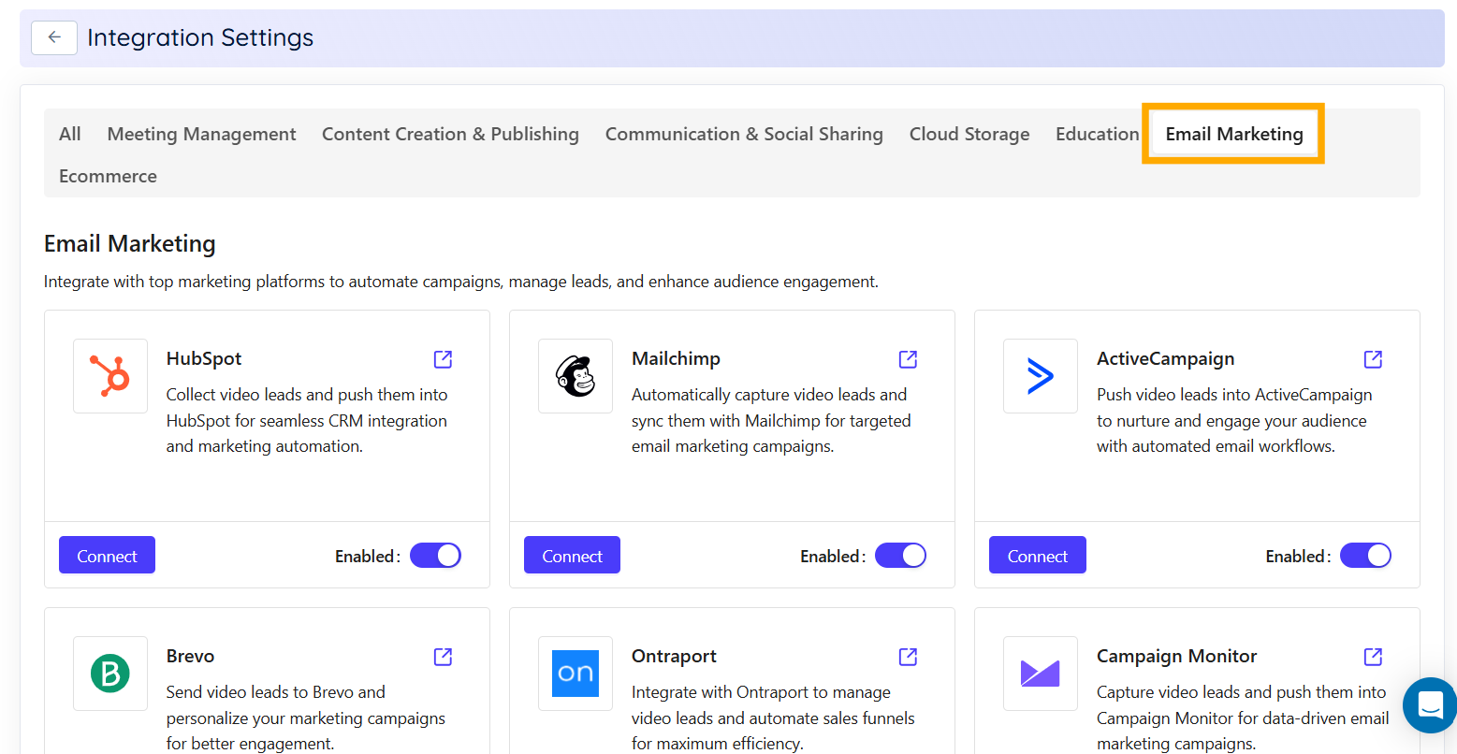1457x754 pixels.
Task: Toggle off the Mailchimp integration
Action: [900, 555]
